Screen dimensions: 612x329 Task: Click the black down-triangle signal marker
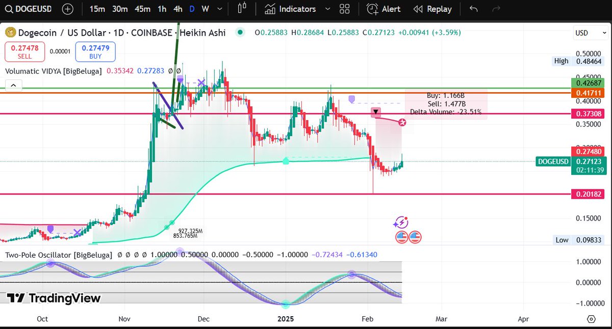376,112
